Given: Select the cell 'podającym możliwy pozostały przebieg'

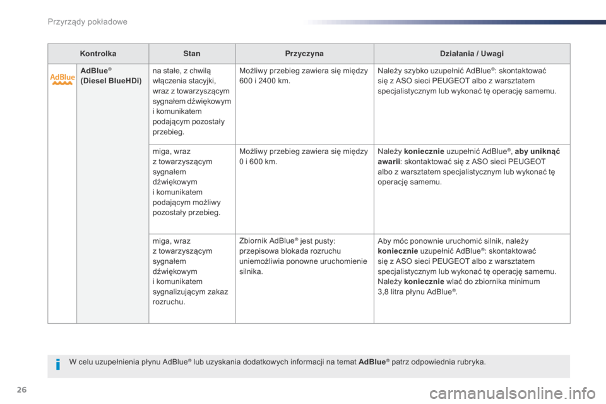Looking at the screenshot, I should tap(192, 189).
